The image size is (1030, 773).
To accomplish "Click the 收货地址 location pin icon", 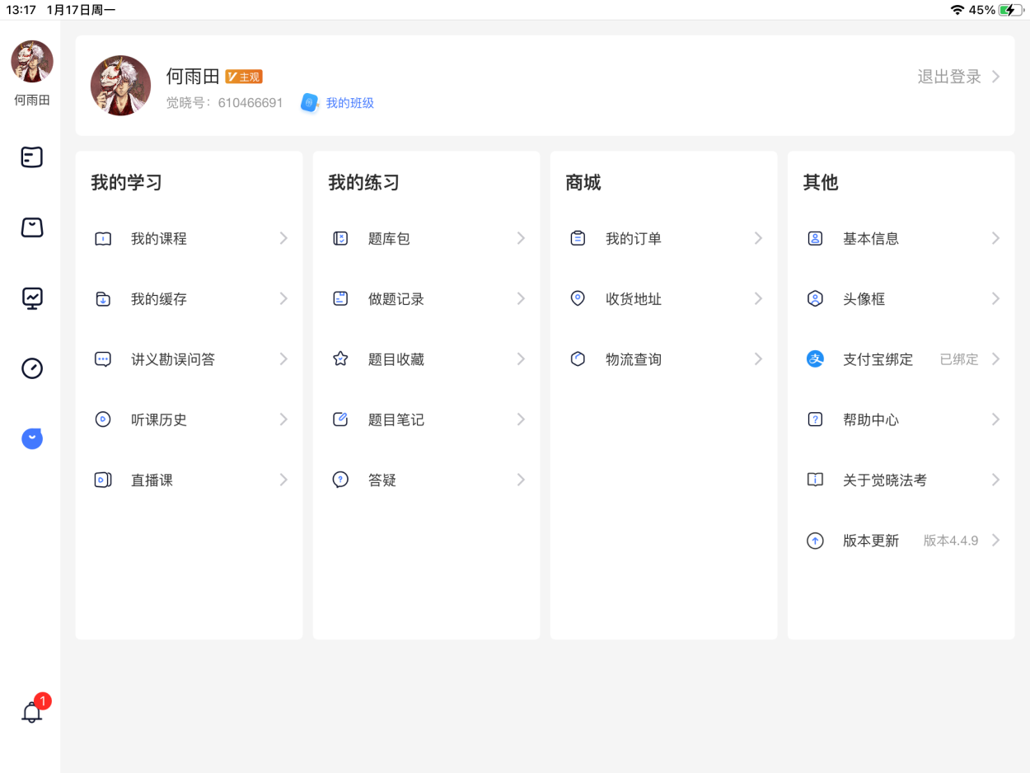I will point(578,299).
